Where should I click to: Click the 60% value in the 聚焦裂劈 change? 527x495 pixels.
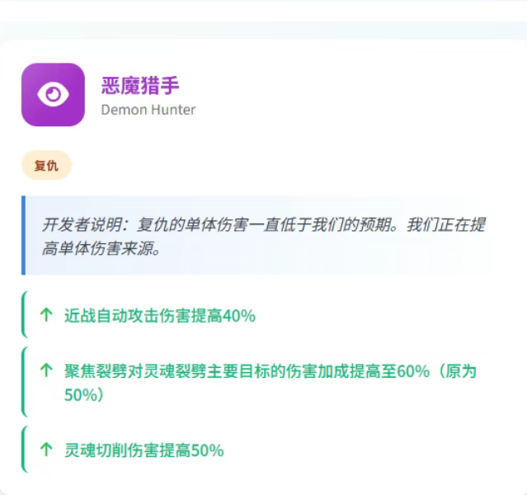413,371
